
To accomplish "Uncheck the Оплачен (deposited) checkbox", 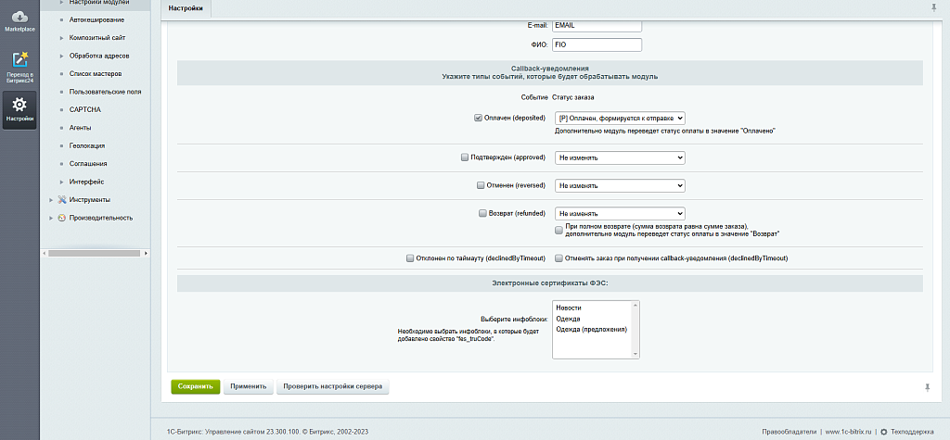I will (x=478, y=119).
